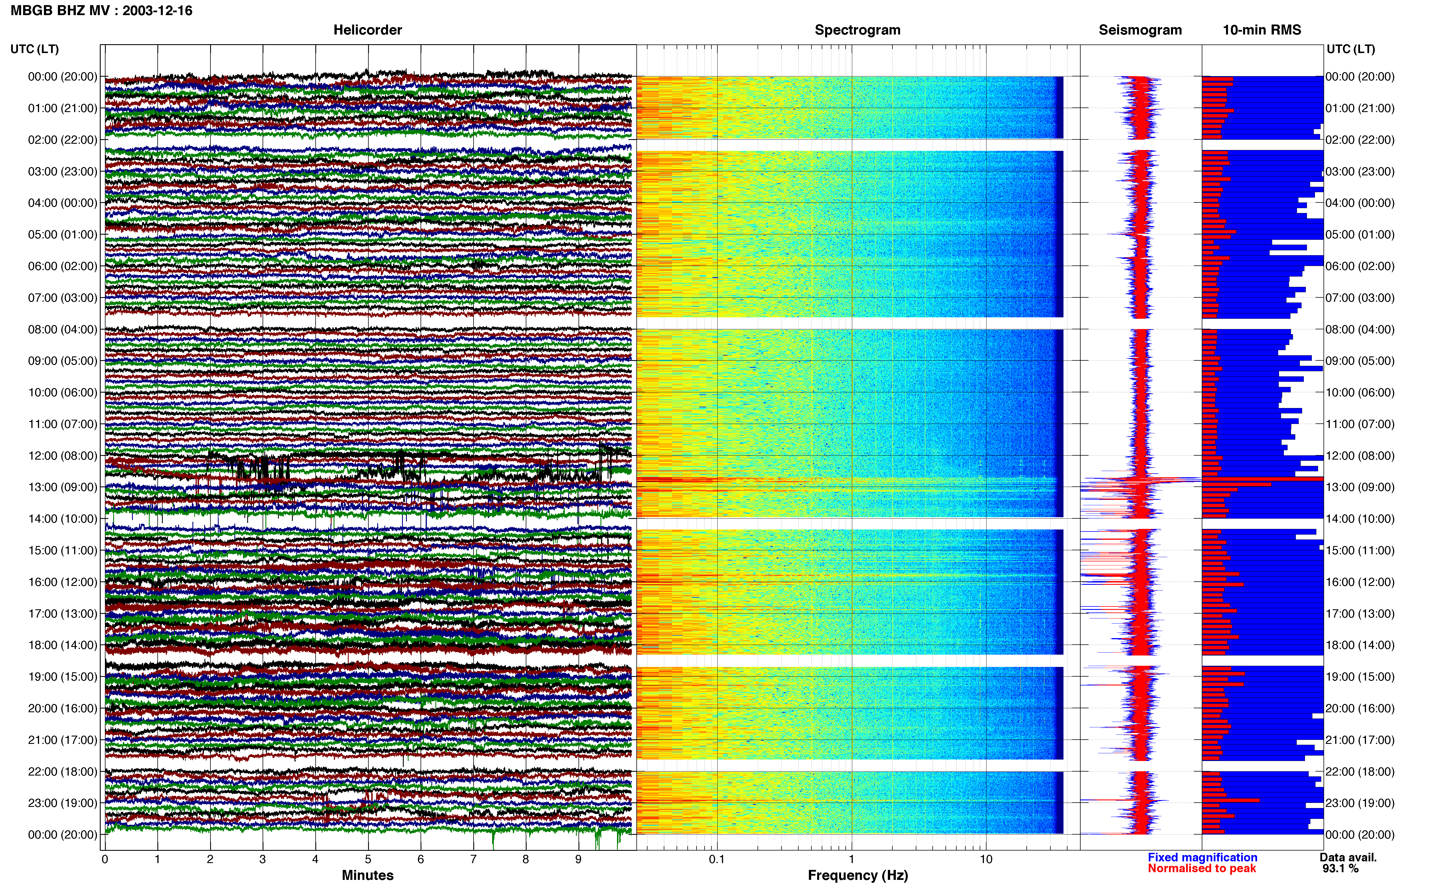
Task: Click the title "MBGB BHZ MV : 2003-12-16"
Action: (101, 11)
